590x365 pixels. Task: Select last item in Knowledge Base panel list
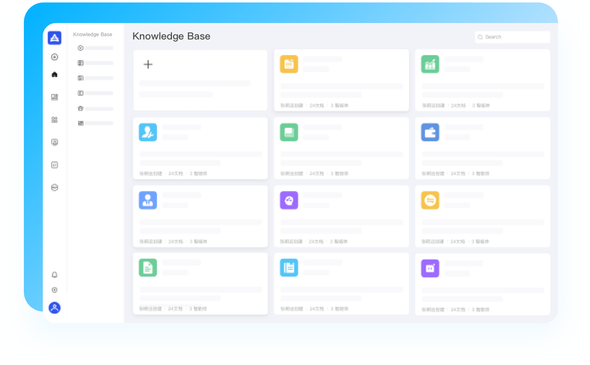(95, 123)
